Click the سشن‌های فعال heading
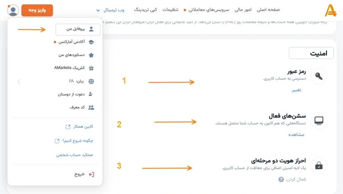The image size is (343, 194). pyautogui.click(x=288, y=116)
